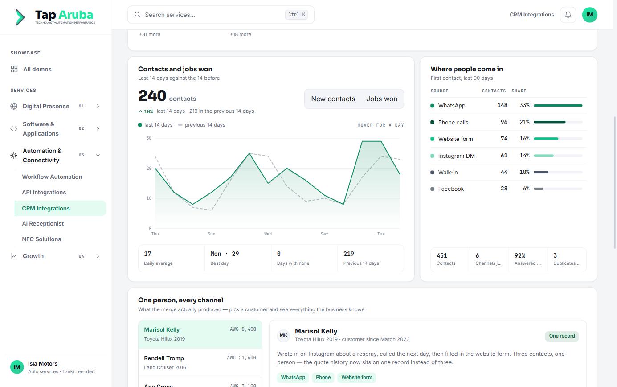The height and width of the screenshot is (387, 617).
Task: Click the 3 Duplicates summary card
Action: 567,259
